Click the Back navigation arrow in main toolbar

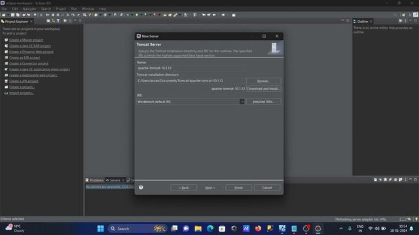pos(214,15)
